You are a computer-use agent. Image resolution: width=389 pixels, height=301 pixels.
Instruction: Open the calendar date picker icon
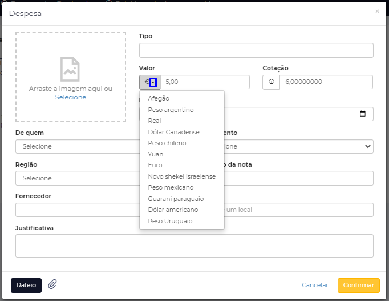(x=362, y=114)
